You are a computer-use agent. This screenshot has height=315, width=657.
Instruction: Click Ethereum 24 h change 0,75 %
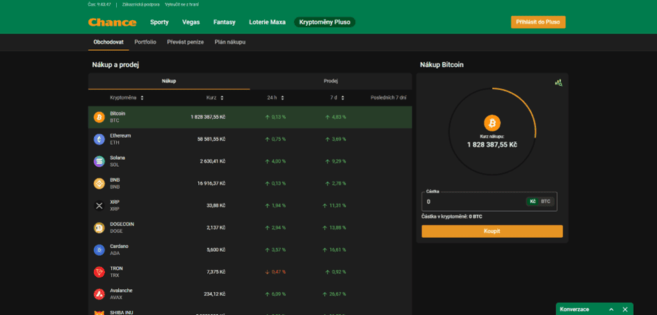coord(275,139)
